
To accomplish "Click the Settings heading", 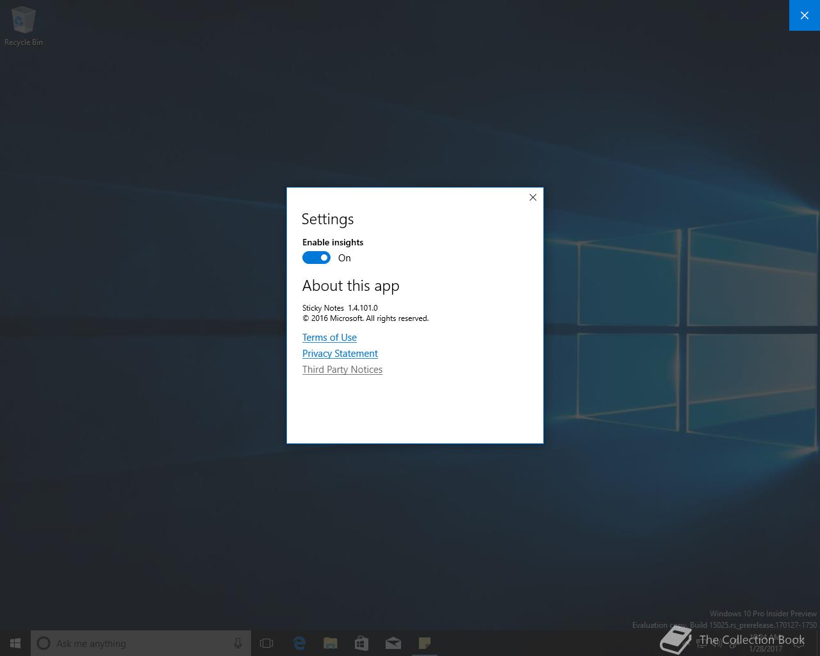I will 327,219.
